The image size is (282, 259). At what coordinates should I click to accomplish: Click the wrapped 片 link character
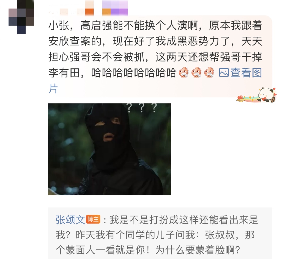tap(53, 89)
